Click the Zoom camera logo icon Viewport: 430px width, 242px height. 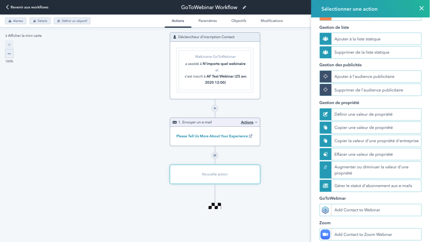pos(325,234)
